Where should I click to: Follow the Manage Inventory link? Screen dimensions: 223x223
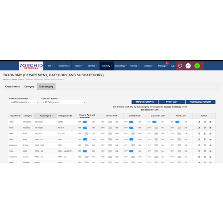172,107
